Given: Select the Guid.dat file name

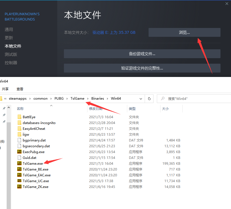Looking at the screenshot, I should (30, 158).
